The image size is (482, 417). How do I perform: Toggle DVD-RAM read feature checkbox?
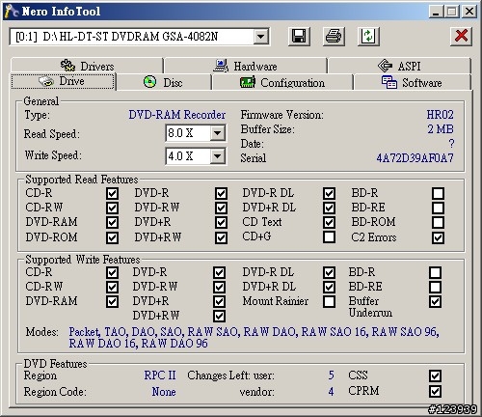pyautogui.click(x=112, y=222)
